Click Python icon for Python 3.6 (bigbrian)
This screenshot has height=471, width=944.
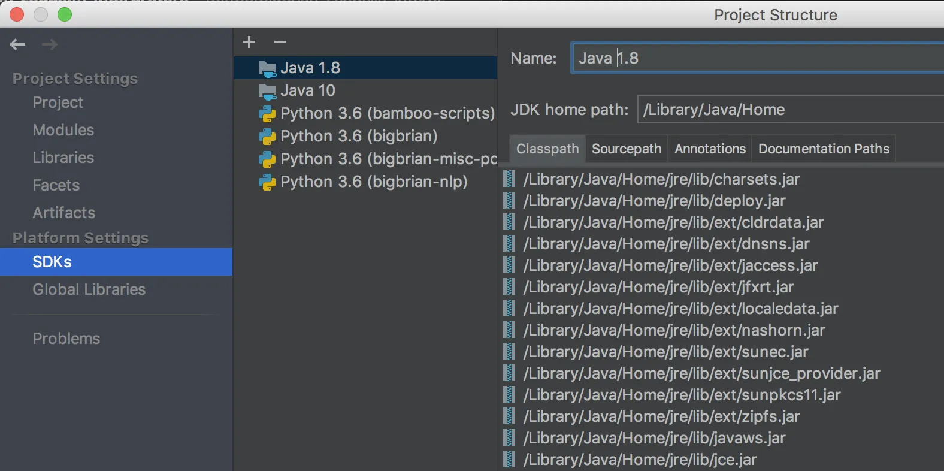pyautogui.click(x=267, y=137)
